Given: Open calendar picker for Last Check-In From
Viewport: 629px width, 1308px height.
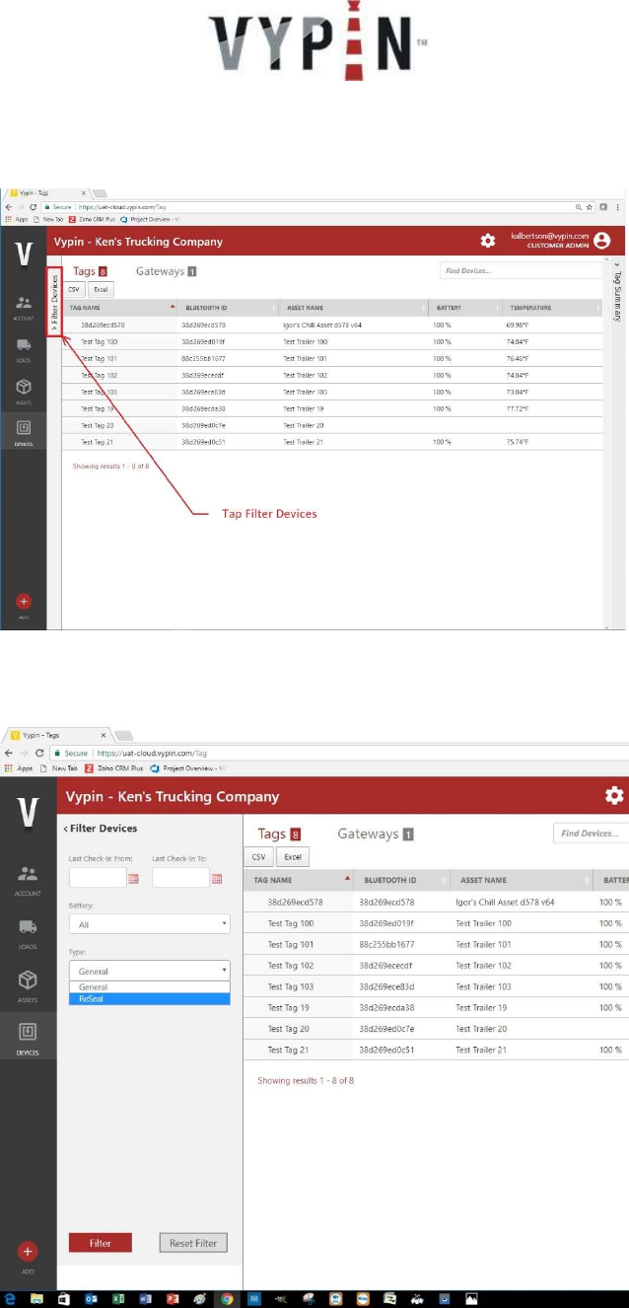Looking at the screenshot, I should click(134, 879).
